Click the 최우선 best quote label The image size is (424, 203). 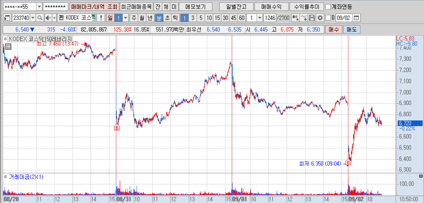[194, 29]
